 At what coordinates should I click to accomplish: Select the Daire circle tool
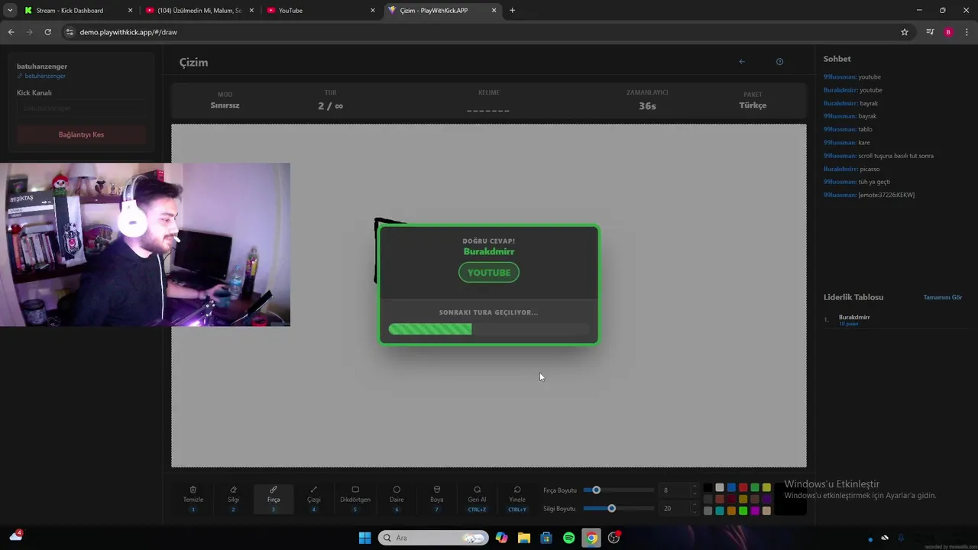397,499
